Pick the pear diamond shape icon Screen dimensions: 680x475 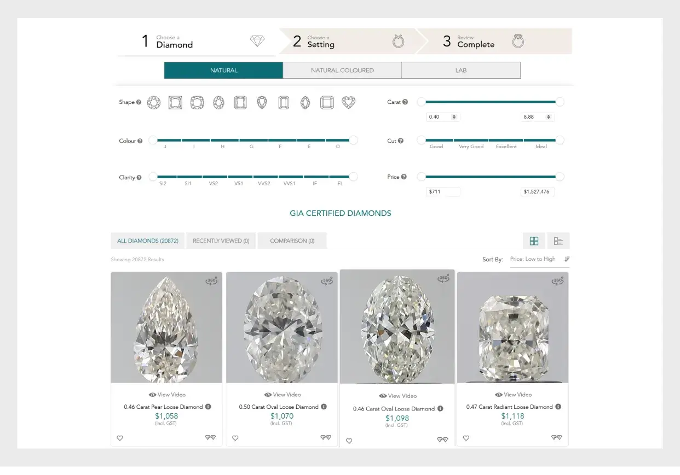[262, 102]
